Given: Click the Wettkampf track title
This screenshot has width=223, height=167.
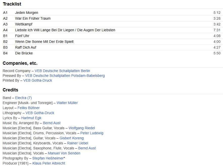Looking at the screenshot, I should pyautogui.click(x=24, y=24).
